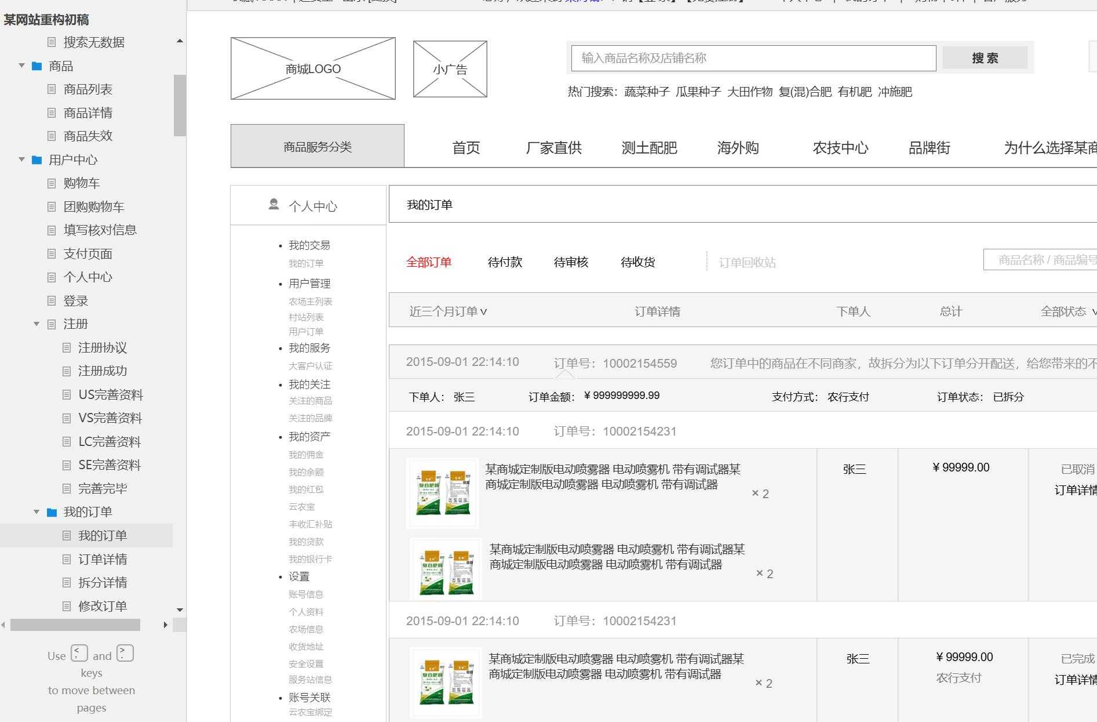Click the folder icon of 商品 tree item
1097x722 pixels.
point(36,66)
